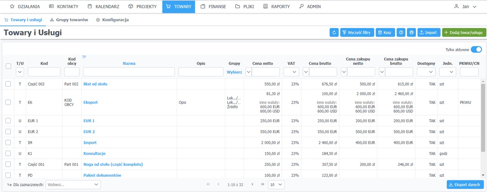Screen dimensions: 487x192
Task: Click the Nazwa filter input field
Action: point(129,72)
